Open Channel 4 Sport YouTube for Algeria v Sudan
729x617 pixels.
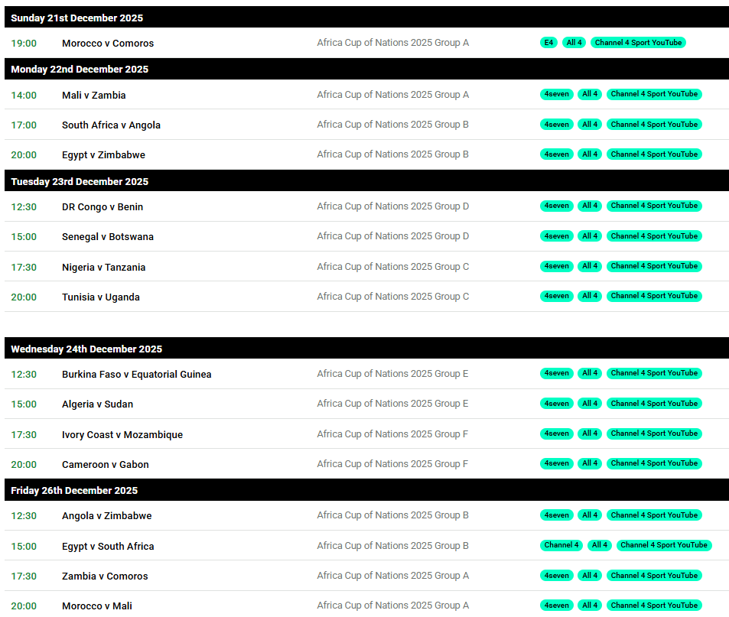654,403
